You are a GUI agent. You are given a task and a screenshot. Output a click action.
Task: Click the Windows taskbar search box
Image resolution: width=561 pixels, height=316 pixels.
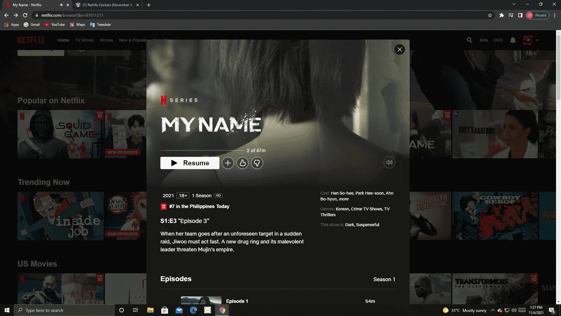click(x=64, y=310)
